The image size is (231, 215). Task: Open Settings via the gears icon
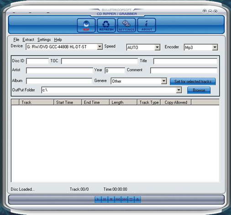[126, 25]
